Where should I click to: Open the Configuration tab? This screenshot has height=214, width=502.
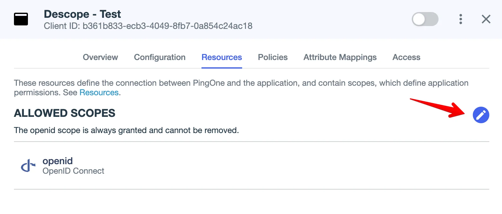(x=160, y=57)
